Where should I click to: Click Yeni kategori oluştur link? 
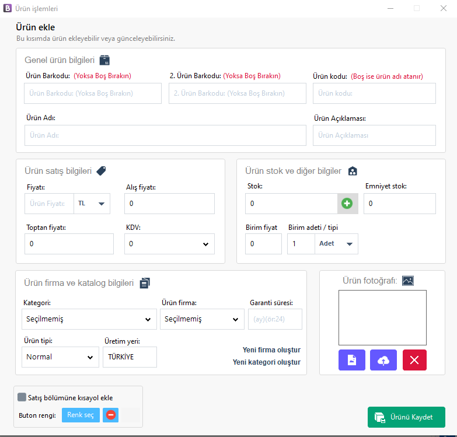266,362
